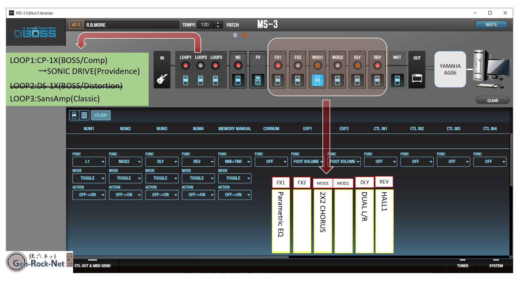Click the TEMPO value field 120
Screen dimensions: 521x281
click(205, 25)
